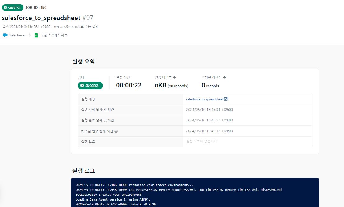The width and height of the screenshot is (344, 207).
Task: Click the 2024/05/10 15:45:13 custom variable time
Action: click(209, 131)
